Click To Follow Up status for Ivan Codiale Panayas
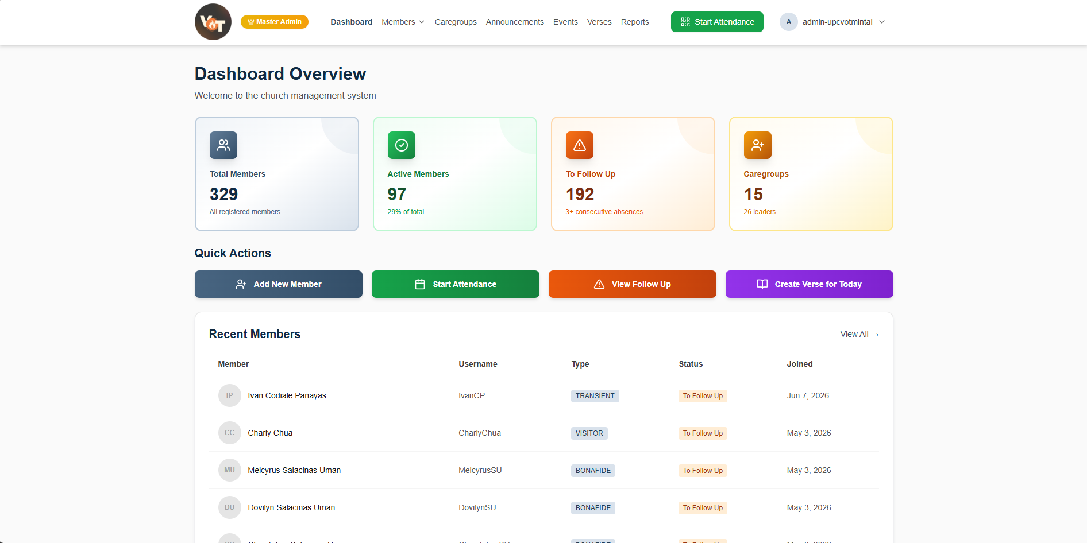Screen dimensions: 1087x543 (703, 396)
